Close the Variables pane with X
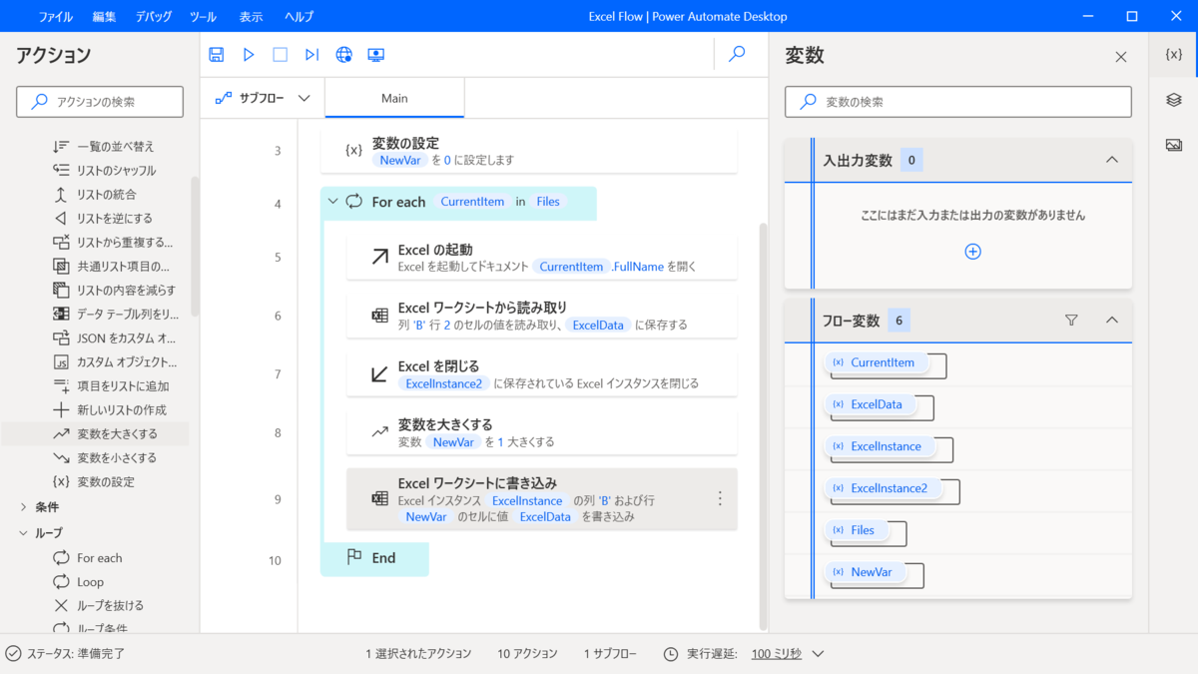This screenshot has height=674, width=1198. pyautogui.click(x=1121, y=57)
